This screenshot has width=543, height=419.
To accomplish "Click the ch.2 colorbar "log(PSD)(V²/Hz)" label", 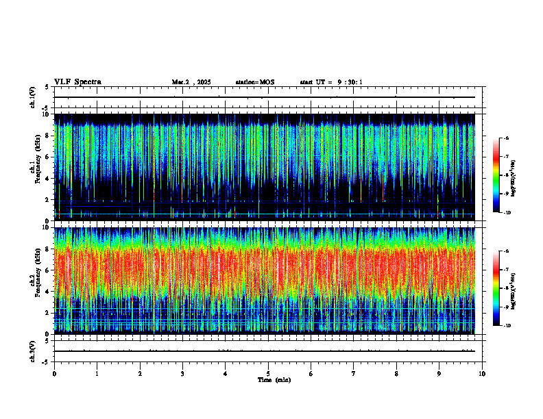I will (x=514, y=292).
